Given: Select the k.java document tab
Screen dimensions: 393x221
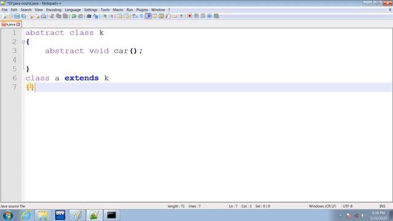Looking at the screenshot, I should pos(10,25).
